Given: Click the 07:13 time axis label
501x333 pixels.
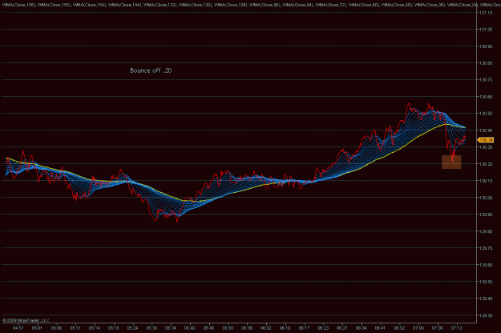Looking at the screenshot, I should [456, 328].
